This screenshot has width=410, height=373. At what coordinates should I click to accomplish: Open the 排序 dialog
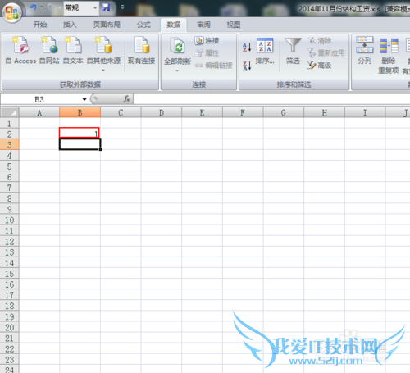[265, 52]
